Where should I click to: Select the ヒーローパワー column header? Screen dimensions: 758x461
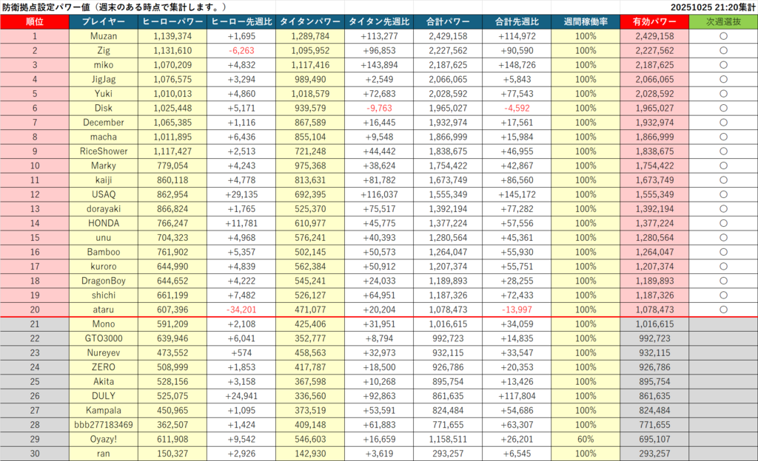(x=172, y=21)
